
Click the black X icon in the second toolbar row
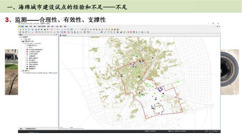click(x=58, y=32)
